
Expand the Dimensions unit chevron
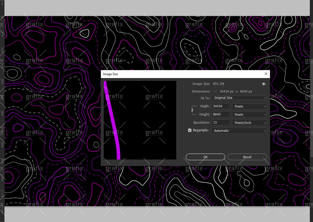215,91
